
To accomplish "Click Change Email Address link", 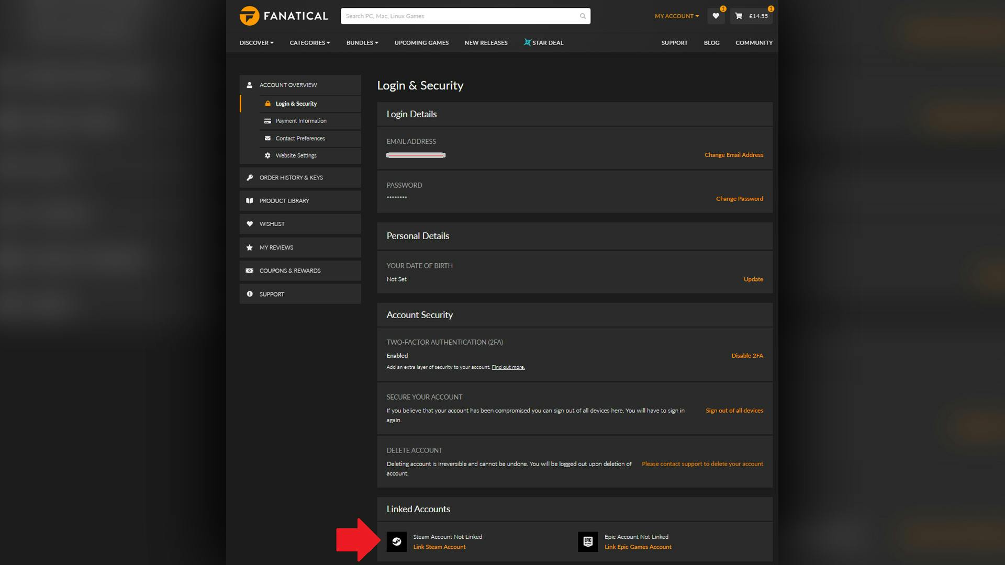I will coord(733,155).
